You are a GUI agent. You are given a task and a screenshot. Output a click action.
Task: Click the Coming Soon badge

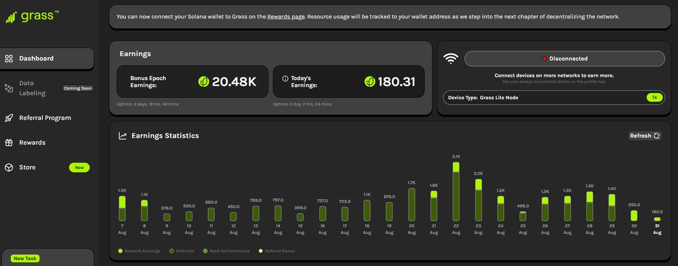78,88
